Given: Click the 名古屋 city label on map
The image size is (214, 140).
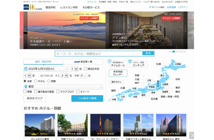Looking at the screenshot, I should (x=154, y=99).
